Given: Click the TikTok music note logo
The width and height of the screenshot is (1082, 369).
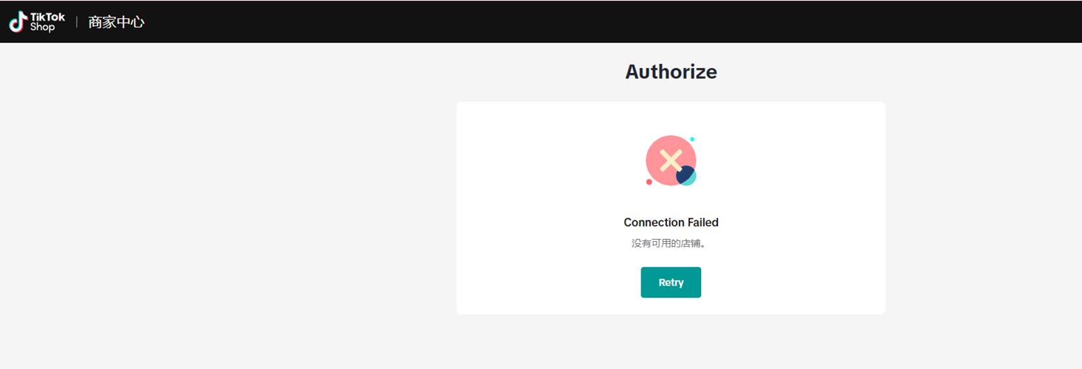Looking at the screenshot, I should [18, 22].
